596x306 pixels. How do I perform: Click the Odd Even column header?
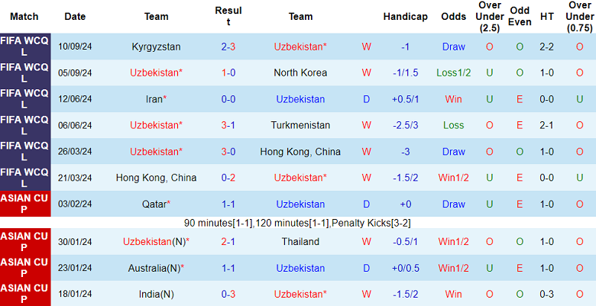(x=520, y=17)
